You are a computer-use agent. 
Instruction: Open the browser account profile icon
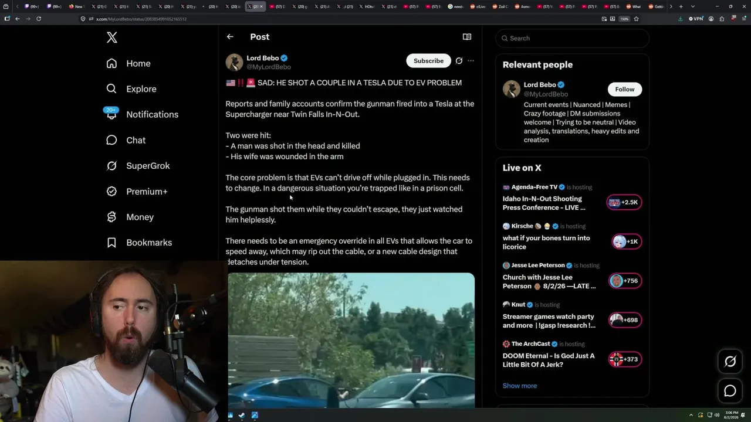711,19
